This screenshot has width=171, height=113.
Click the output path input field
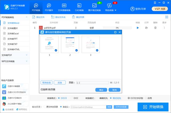tap(88, 107)
